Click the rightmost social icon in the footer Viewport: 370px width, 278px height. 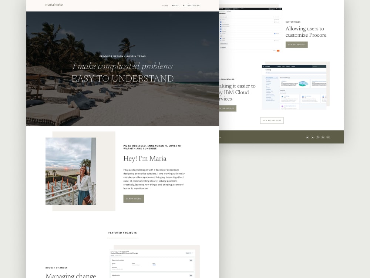tap(328, 137)
